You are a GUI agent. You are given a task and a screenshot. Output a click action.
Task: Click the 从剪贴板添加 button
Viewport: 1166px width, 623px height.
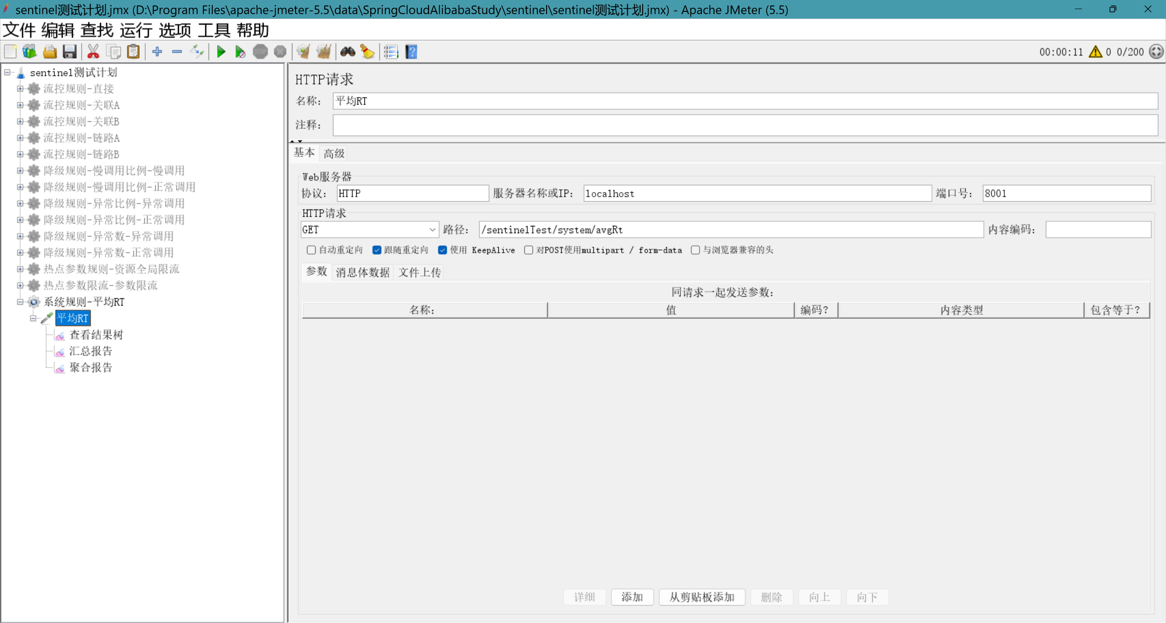701,597
